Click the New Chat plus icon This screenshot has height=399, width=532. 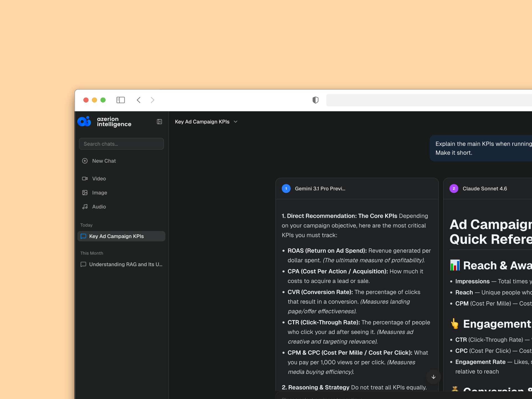(x=85, y=161)
